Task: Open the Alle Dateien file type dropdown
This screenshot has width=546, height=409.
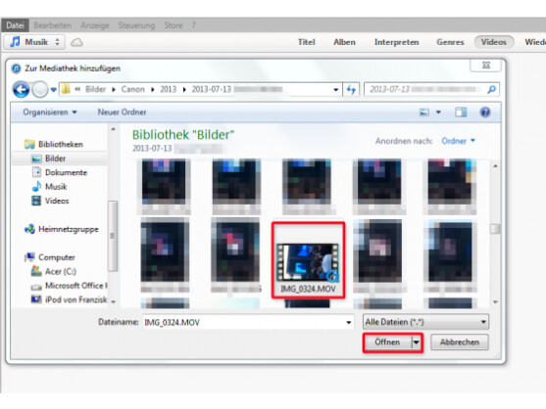Action: (425, 322)
